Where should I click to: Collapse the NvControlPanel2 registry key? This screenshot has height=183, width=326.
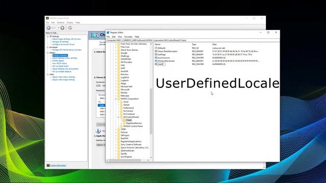click(x=119, y=117)
